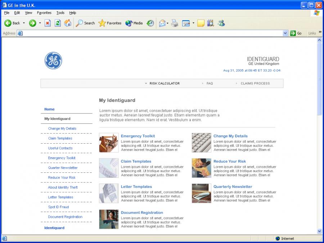Expand the RISK CALCULATOR nav item
This screenshot has width=324, height=243.
[162, 83]
